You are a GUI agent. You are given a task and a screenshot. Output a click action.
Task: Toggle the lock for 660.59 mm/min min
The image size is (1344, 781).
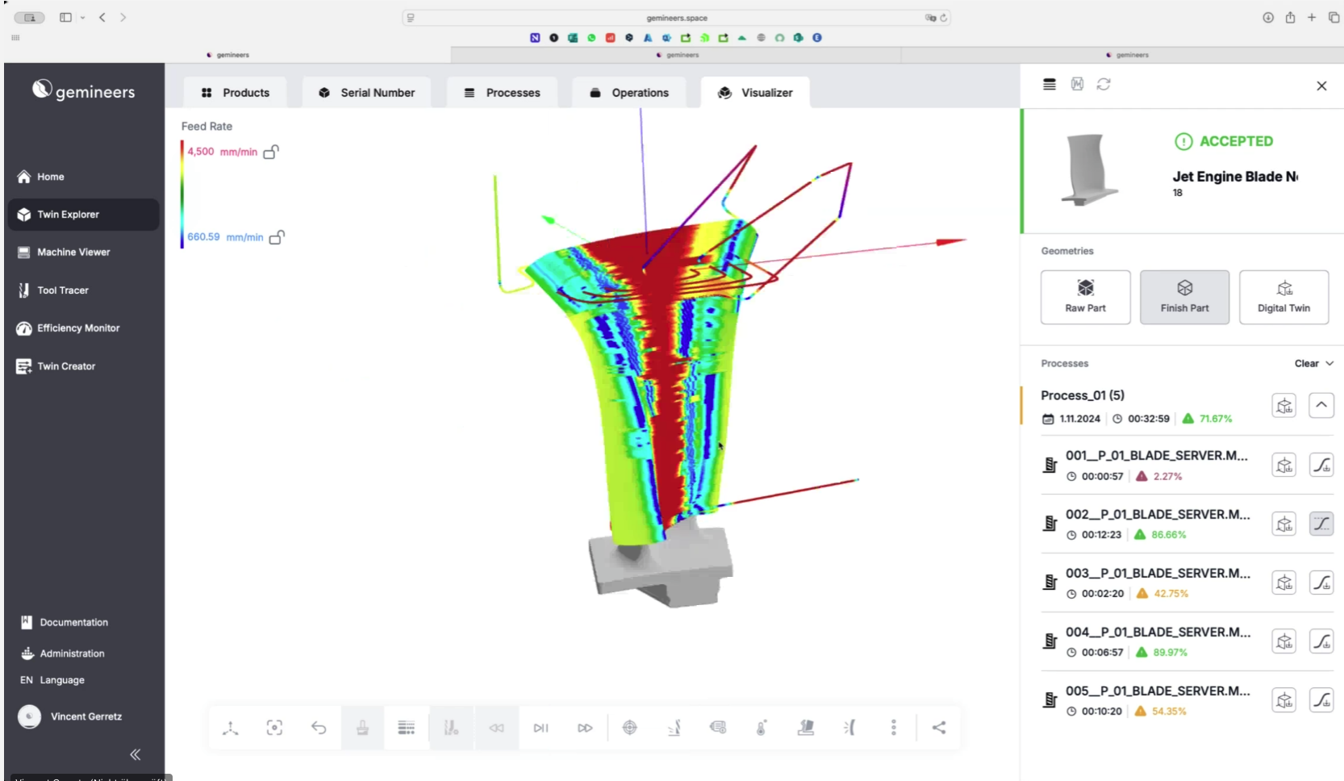click(277, 237)
